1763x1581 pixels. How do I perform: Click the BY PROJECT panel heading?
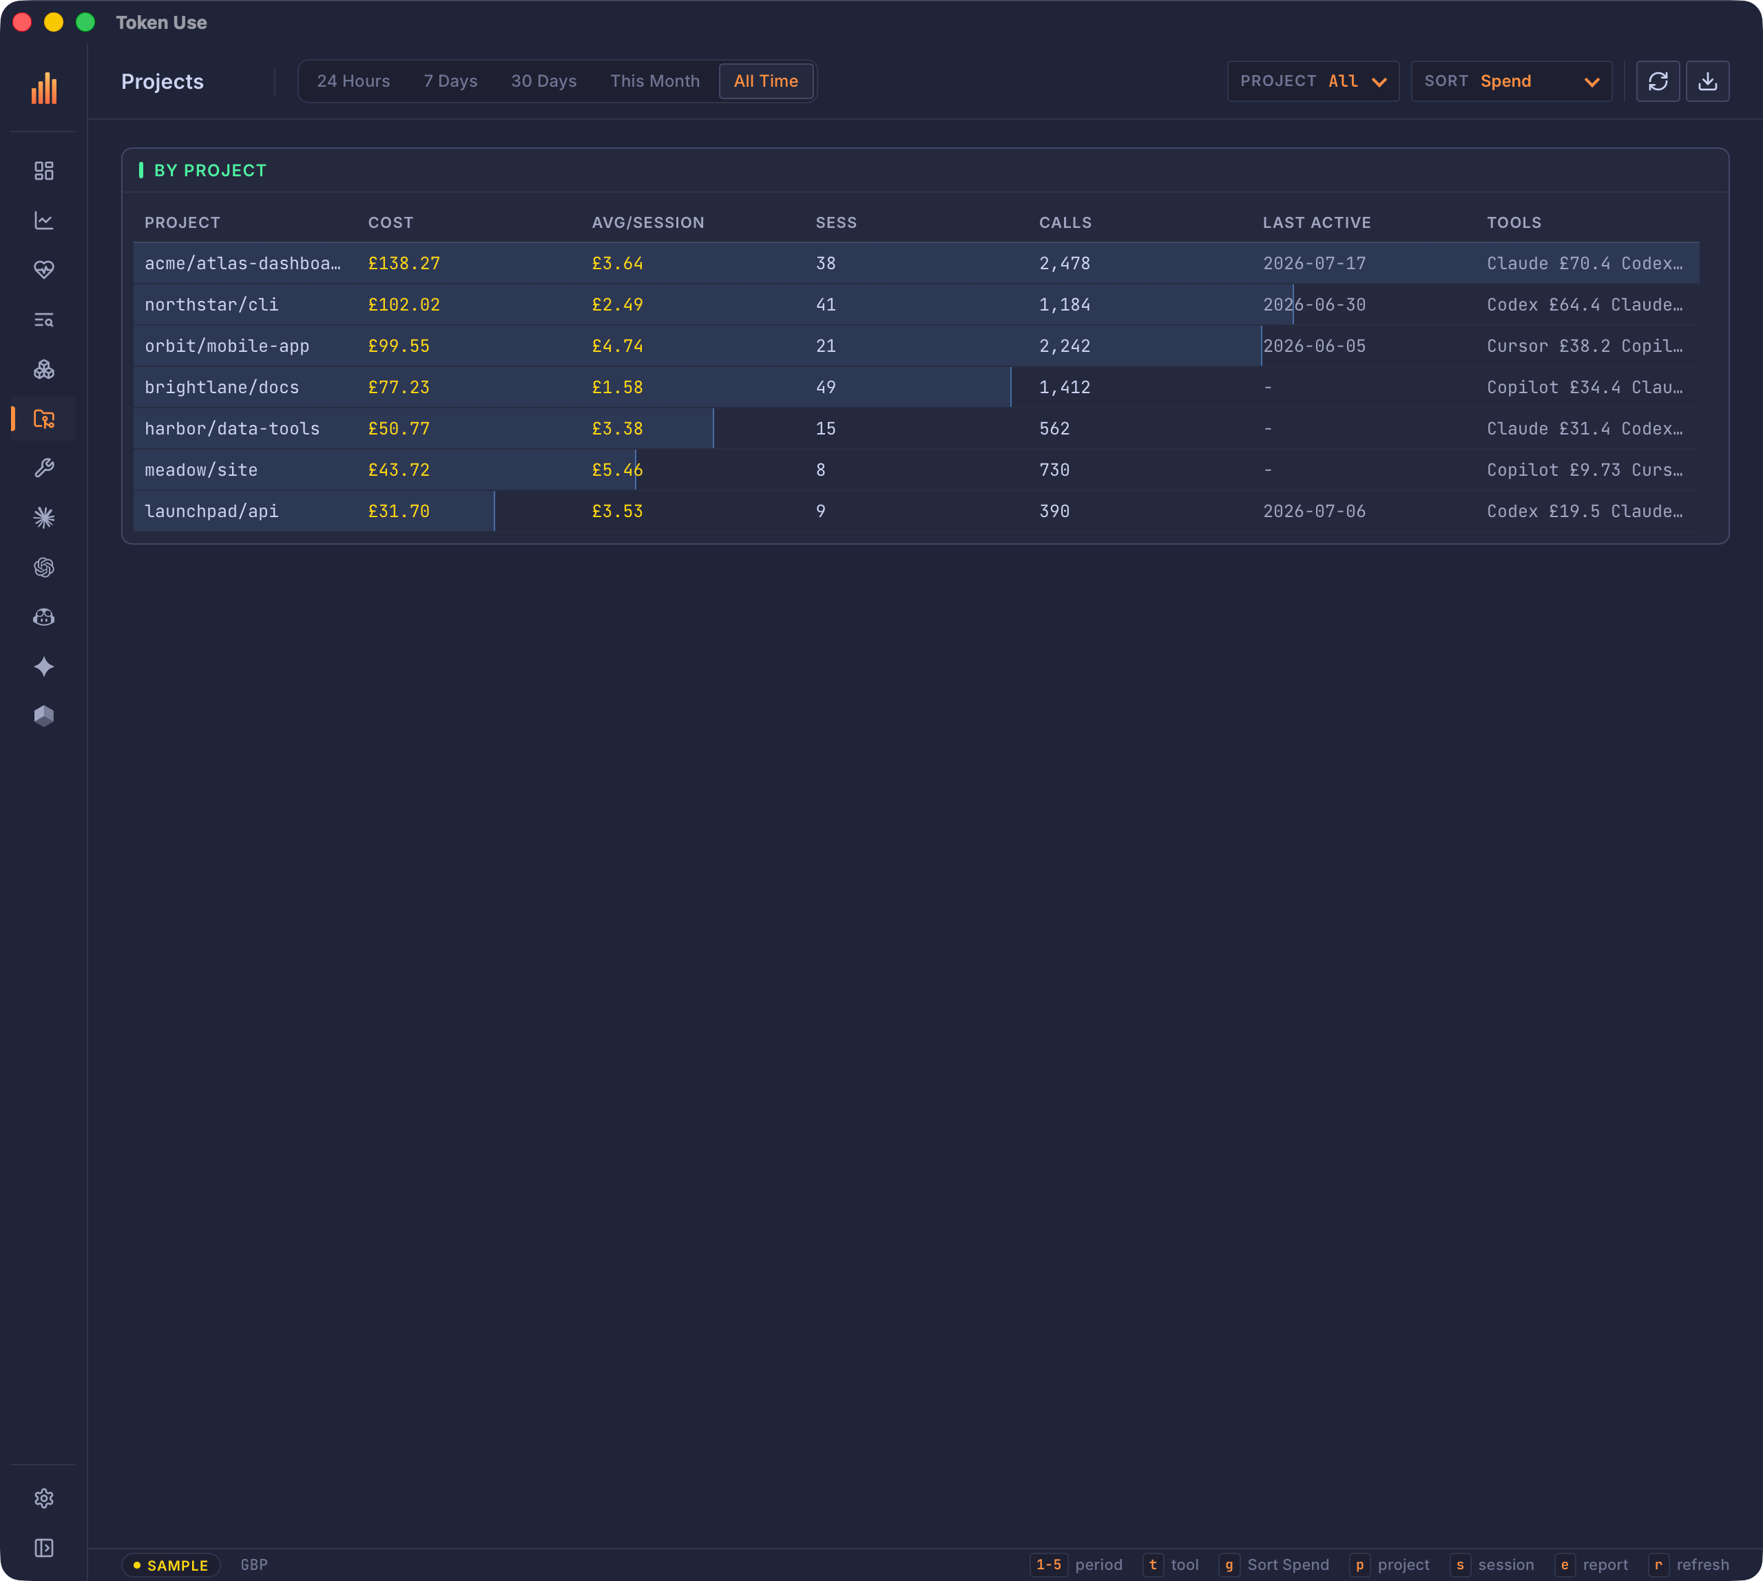pos(209,170)
